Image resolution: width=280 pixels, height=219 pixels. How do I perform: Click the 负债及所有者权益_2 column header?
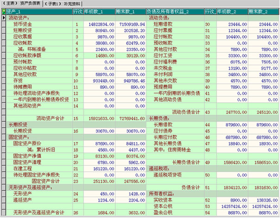pyautogui.click(x=175, y=12)
